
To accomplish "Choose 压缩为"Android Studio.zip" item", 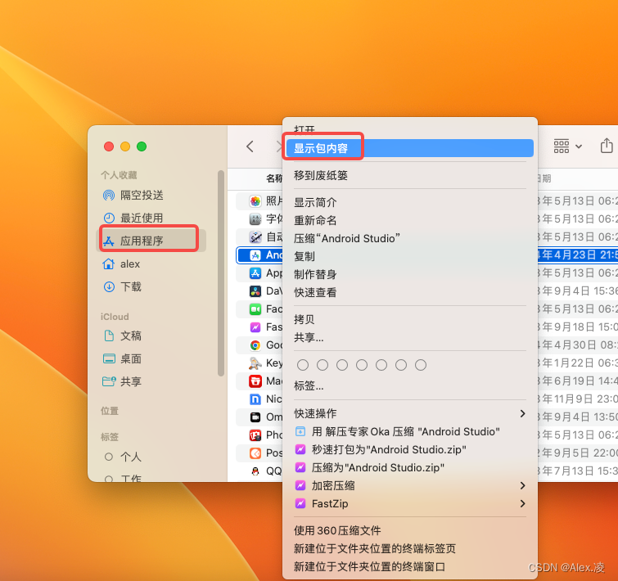I will (x=410, y=468).
